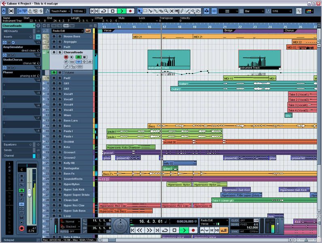Solo the Arpeggio track
322x243 pixels.
click(59, 42)
